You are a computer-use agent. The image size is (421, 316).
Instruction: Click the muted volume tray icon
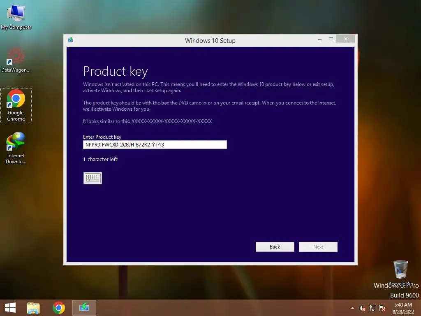click(x=363, y=308)
